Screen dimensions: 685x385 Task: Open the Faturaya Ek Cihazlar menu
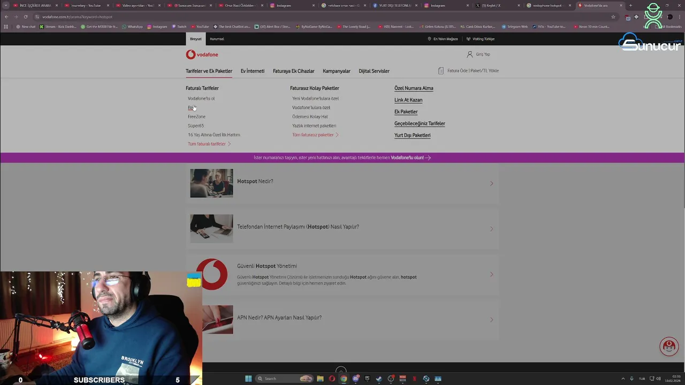[x=294, y=71]
